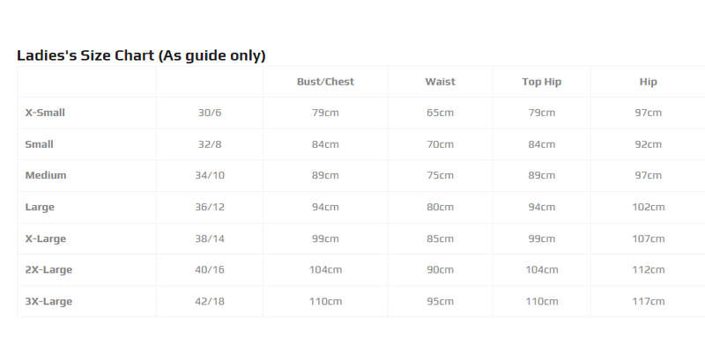The height and width of the screenshot is (359, 705).
Task: Select the 110cm bust value for 3X-Large
Action: pos(325,302)
